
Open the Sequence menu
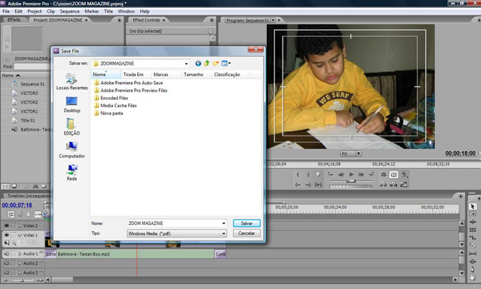click(70, 12)
